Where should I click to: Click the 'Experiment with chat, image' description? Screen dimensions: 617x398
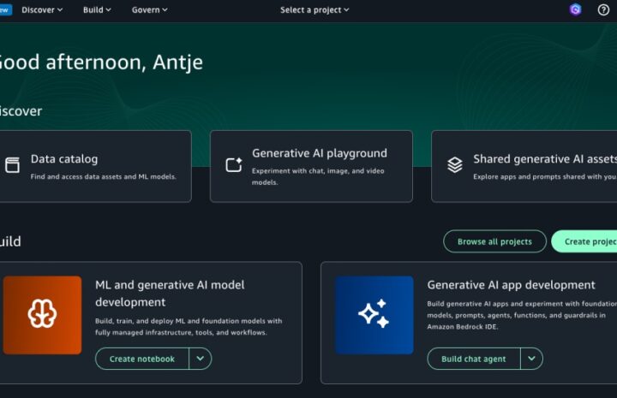pos(318,176)
